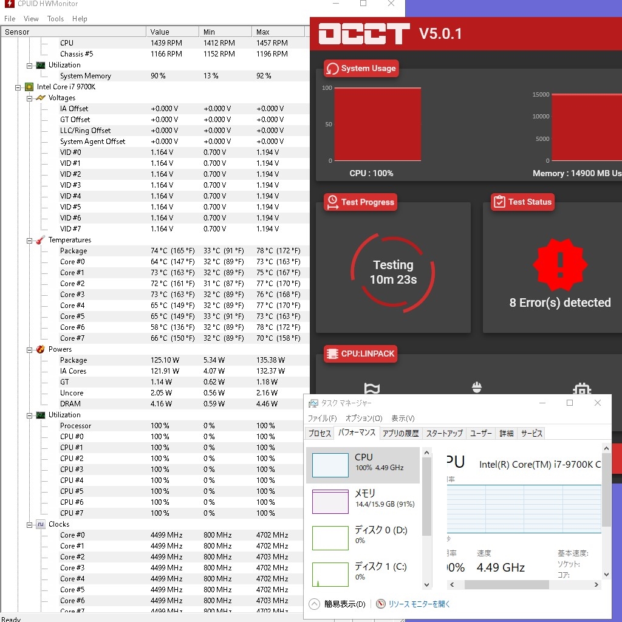Image resolution: width=622 pixels, height=622 pixels.
Task: Select ディスク 0 (D:) performance item
Action: click(x=363, y=538)
